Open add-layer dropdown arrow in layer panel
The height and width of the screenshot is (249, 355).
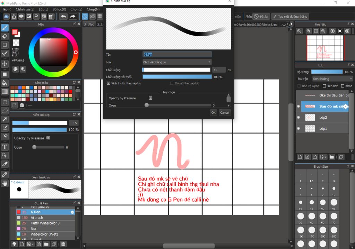(x=326, y=157)
